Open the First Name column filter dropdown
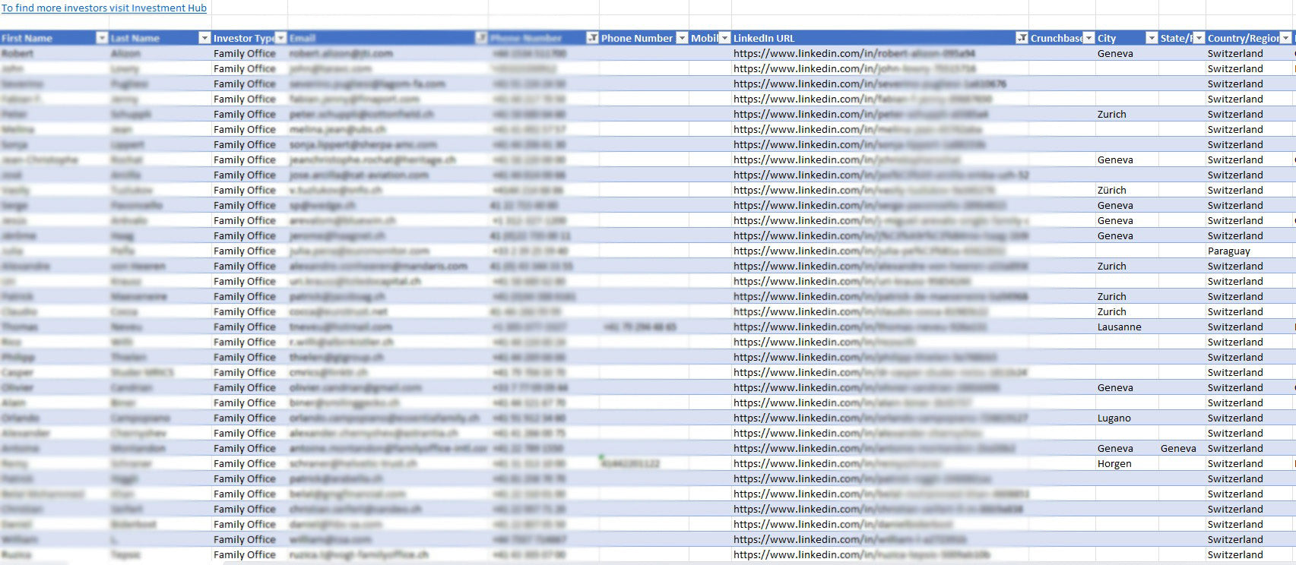1296x565 pixels. [102, 38]
